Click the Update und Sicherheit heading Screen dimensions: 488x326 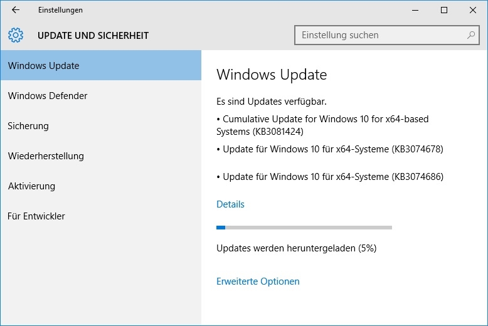93,36
